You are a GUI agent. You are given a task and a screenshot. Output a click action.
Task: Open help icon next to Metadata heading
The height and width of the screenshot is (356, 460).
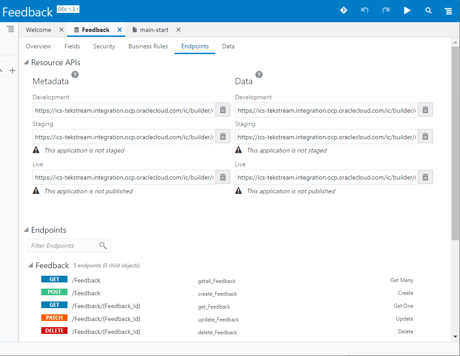point(75,74)
